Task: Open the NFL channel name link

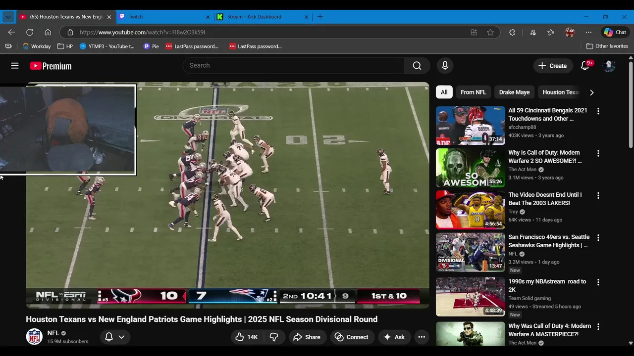Action: 53,333
